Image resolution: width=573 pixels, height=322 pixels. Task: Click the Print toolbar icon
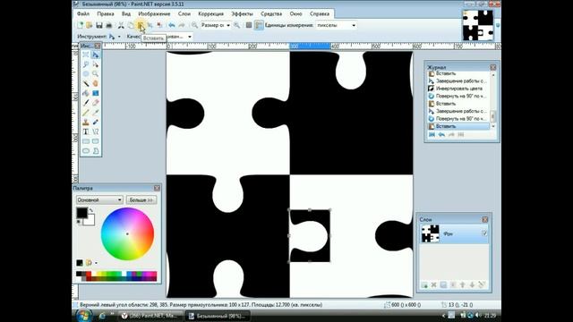click(108, 25)
